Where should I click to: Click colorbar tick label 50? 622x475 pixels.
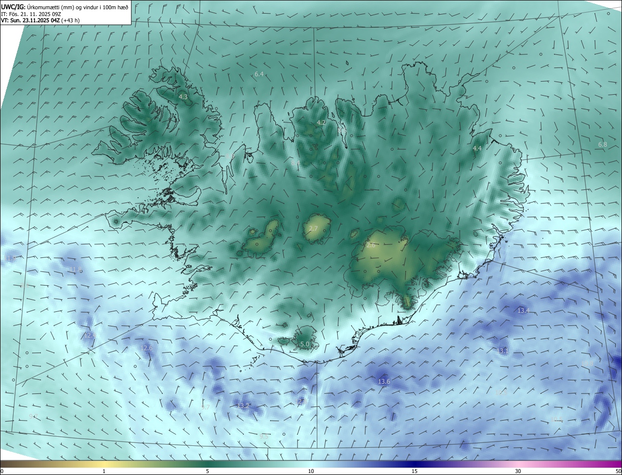coord(618,471)
